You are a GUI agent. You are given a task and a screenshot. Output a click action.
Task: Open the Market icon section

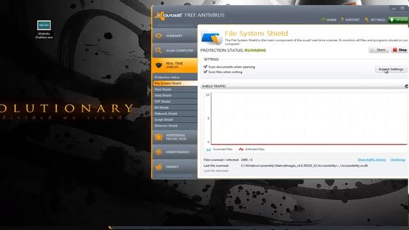click(x=158, y=167)
